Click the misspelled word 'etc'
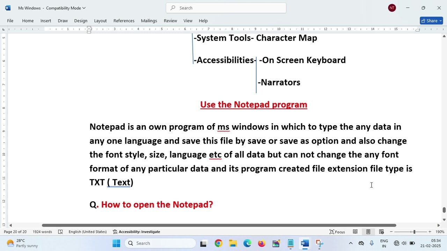 point(215,154)
